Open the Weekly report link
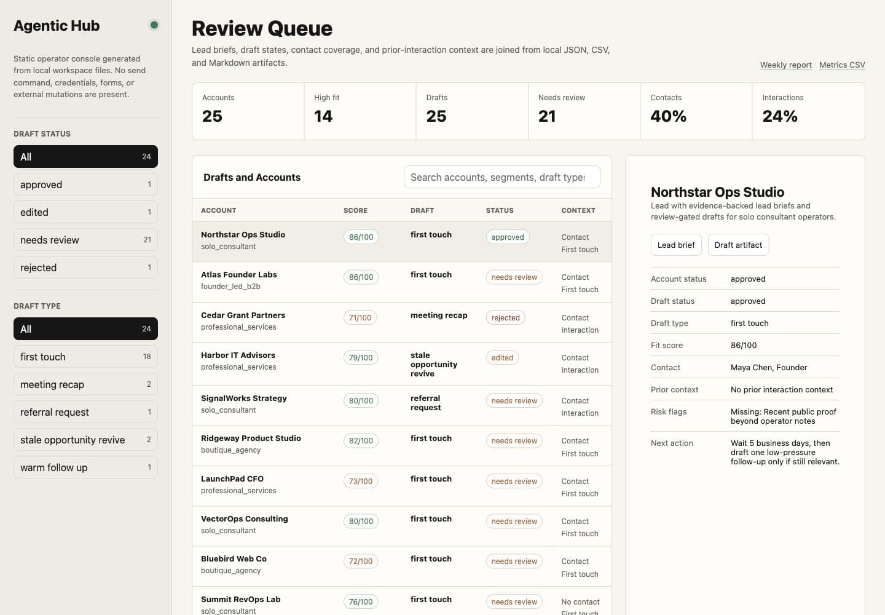The height and width of the screenshot is (615, 885). [785, 65]
